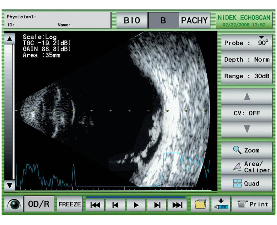Click the vertical gain slider bar

point(9,111)
